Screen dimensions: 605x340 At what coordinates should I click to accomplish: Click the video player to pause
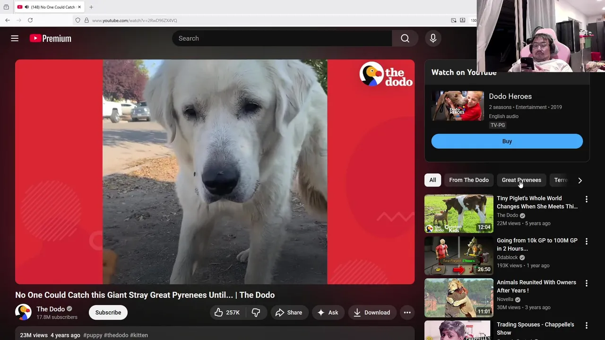click(x=215, y=172)
